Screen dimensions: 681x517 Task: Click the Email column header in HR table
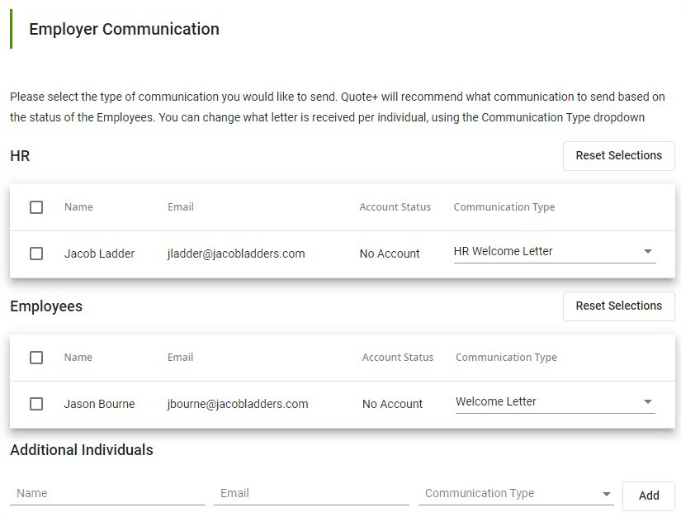181,207
